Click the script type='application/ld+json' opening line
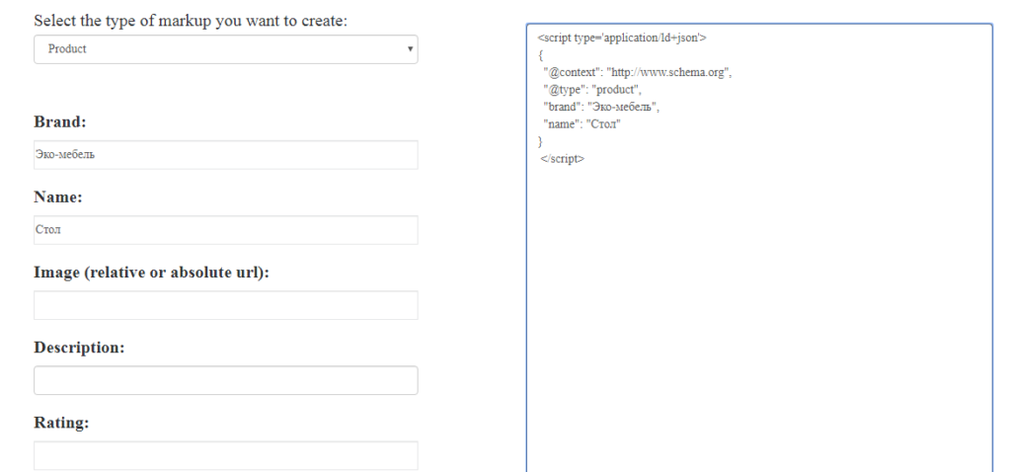1011x472 pixels. tap(622, 39)
